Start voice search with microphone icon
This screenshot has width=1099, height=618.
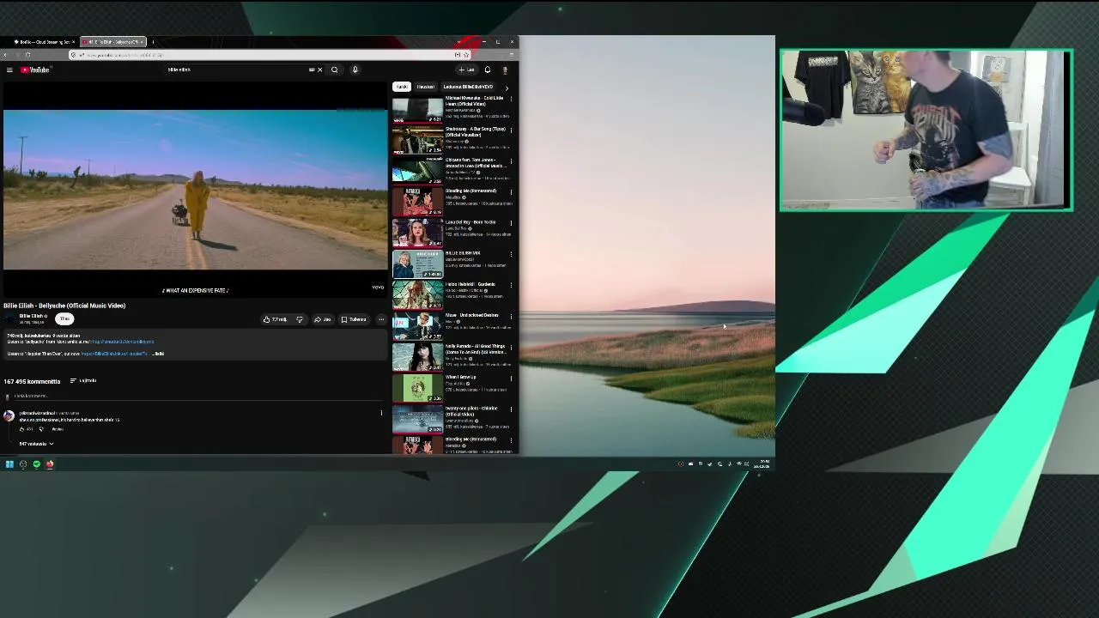[x=355, y=70]
